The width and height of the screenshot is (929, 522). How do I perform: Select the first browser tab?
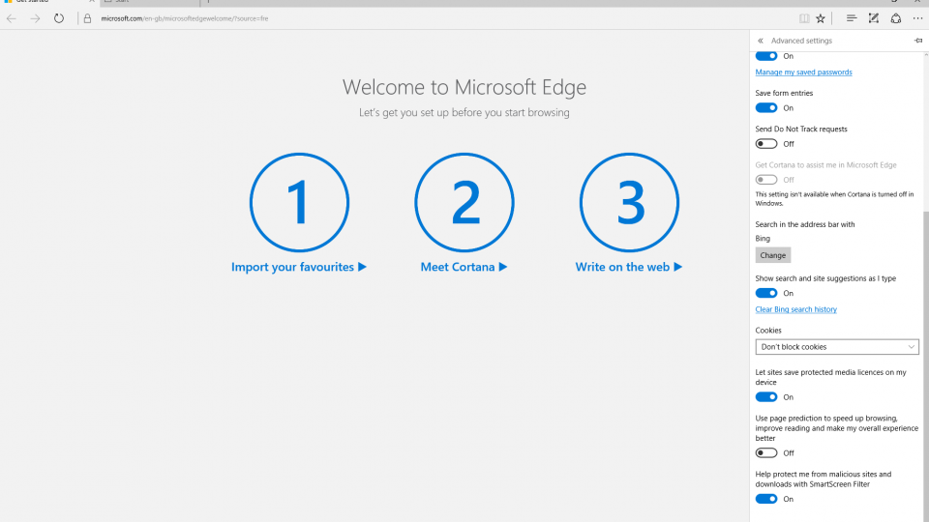48,2
